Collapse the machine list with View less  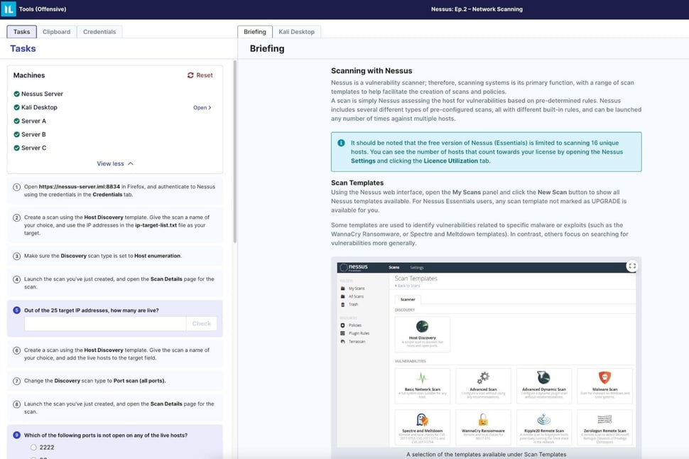click(x=115, y=163)
